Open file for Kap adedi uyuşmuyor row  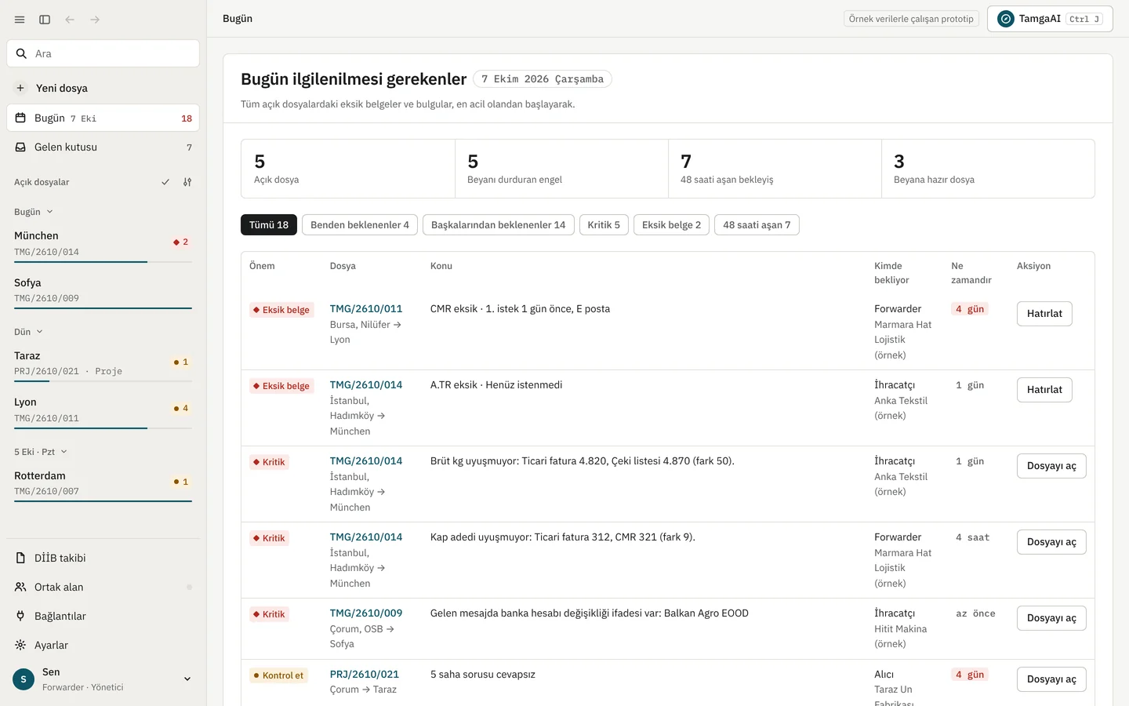1051,542
